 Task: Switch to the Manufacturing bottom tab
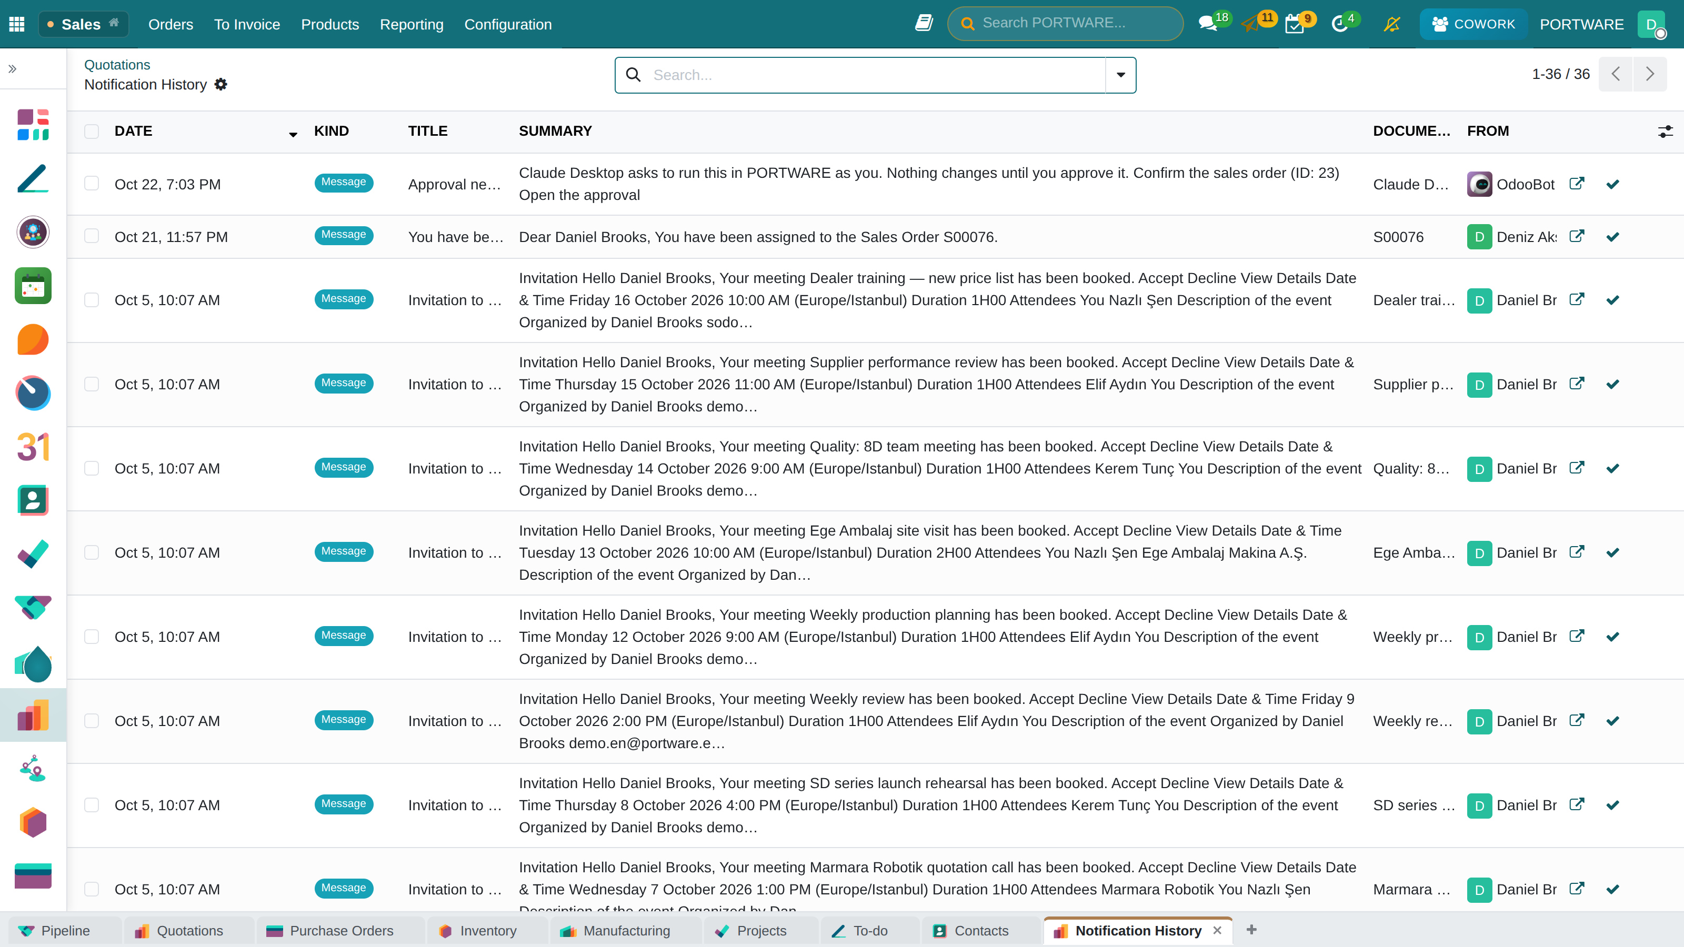click(626, 931)
